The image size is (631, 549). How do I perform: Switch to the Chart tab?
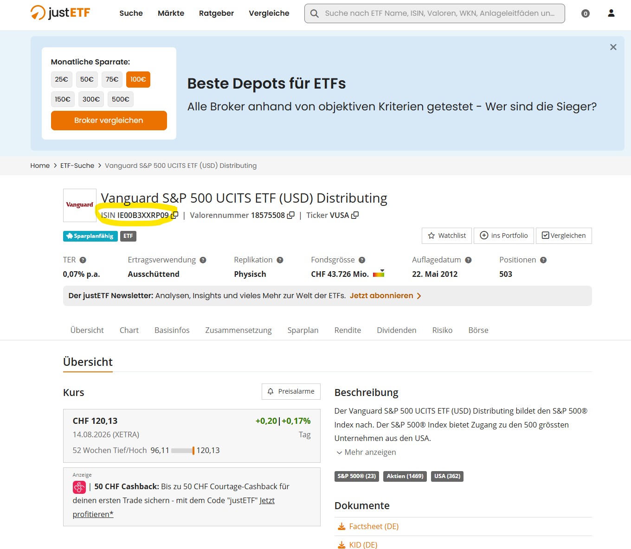point(129,330)
